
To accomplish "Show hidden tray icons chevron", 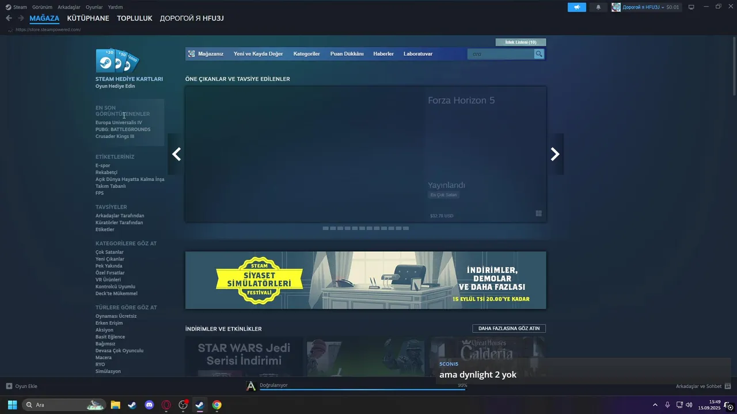I will [x=655, y=405].
